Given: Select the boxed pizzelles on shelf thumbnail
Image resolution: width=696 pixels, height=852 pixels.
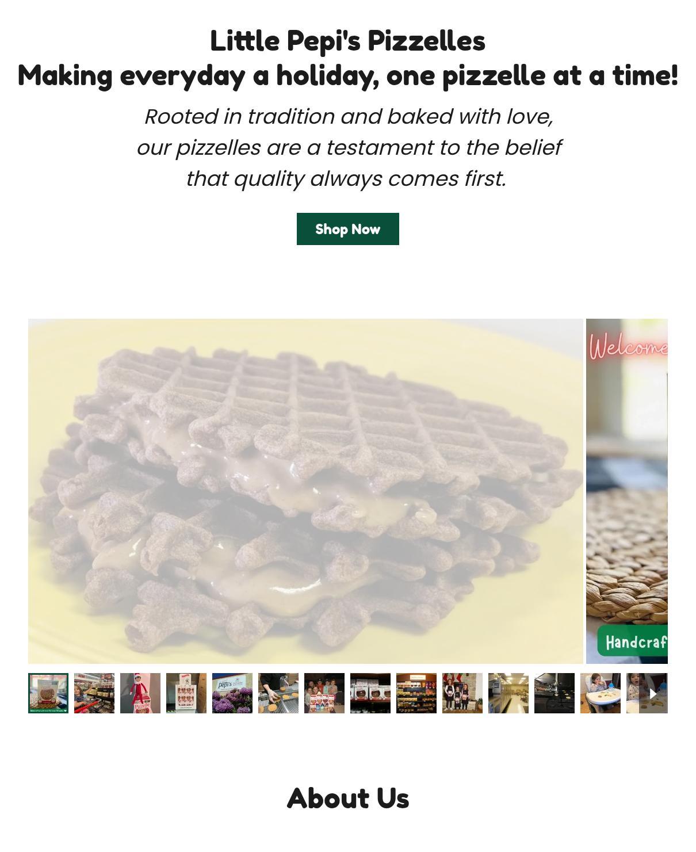Looking at the screenshot, I should (370, 693).
